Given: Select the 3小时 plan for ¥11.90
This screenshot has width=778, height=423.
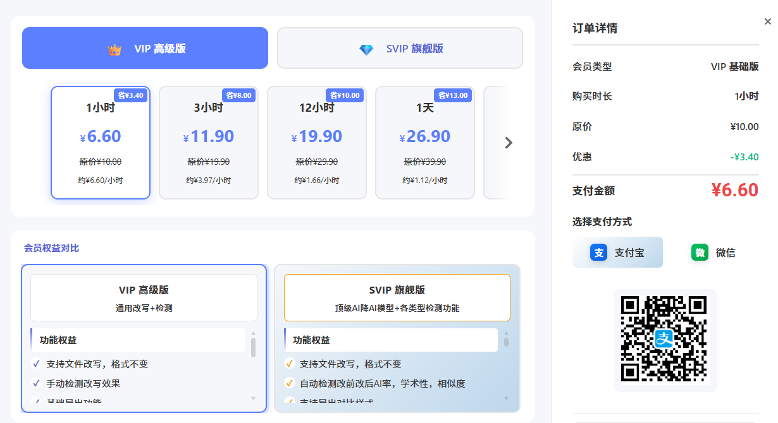Looking at the screenshot, I should tap(209, 143).
